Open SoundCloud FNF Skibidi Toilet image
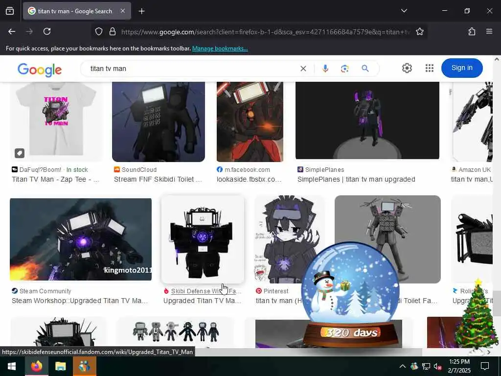This screenshot has width=501, height=376. 159,122
